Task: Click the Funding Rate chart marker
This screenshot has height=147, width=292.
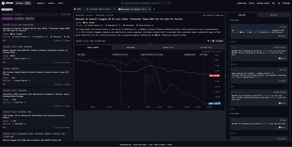Action: point(189,54)
